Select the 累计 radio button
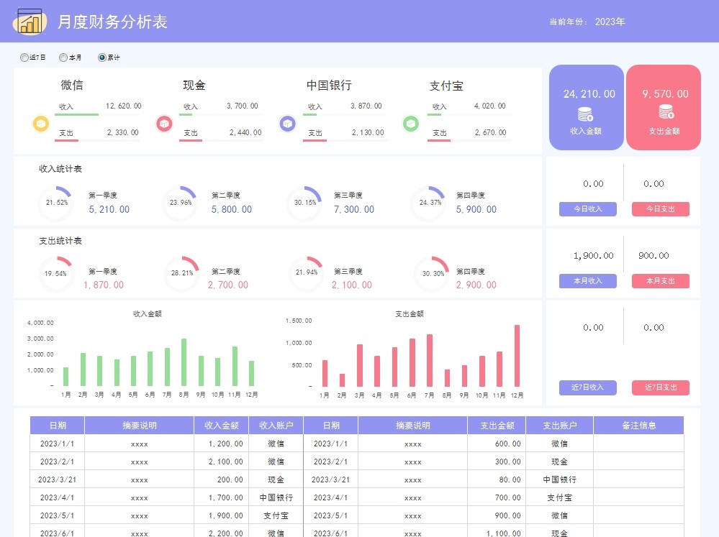 point(101,58)
